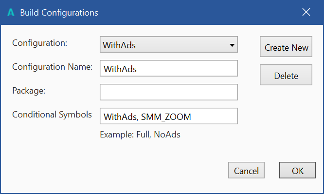Delete the selected build configuration
The width and height of the screenshot is (324, 194).
coord(286,75)
